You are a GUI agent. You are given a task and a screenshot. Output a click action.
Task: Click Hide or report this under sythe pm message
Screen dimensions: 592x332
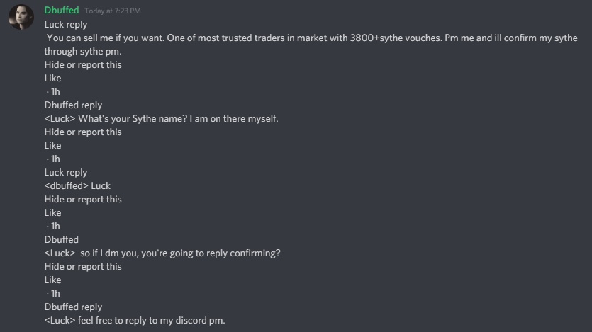pos(83,65)
